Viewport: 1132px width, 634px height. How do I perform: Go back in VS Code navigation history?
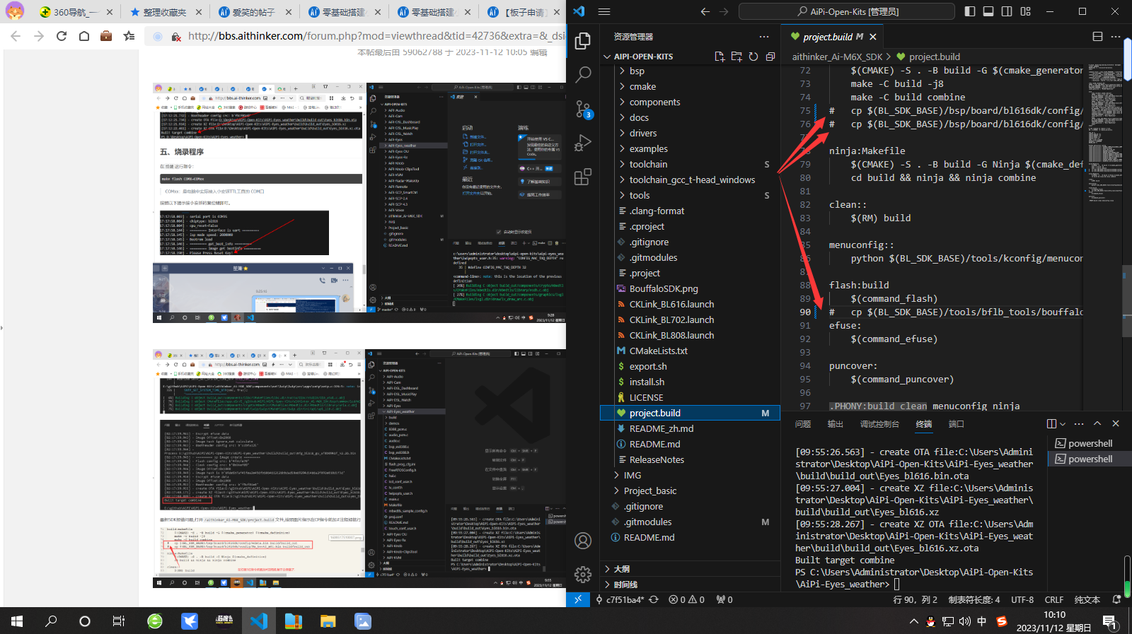tap(705, 11)
